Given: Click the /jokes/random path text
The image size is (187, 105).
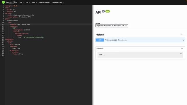Looking at the screenshot, I should pyautogui.click(x=111, y=40).
